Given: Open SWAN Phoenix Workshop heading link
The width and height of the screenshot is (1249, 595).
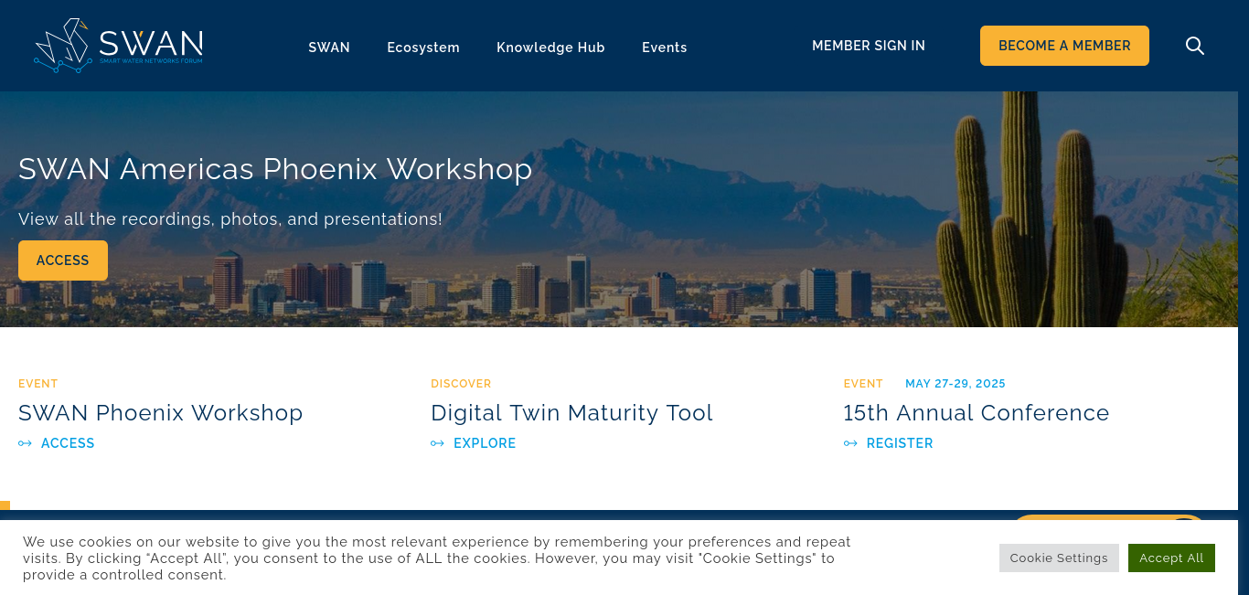Looking at the screenshot, I should [x=161, y=413].
